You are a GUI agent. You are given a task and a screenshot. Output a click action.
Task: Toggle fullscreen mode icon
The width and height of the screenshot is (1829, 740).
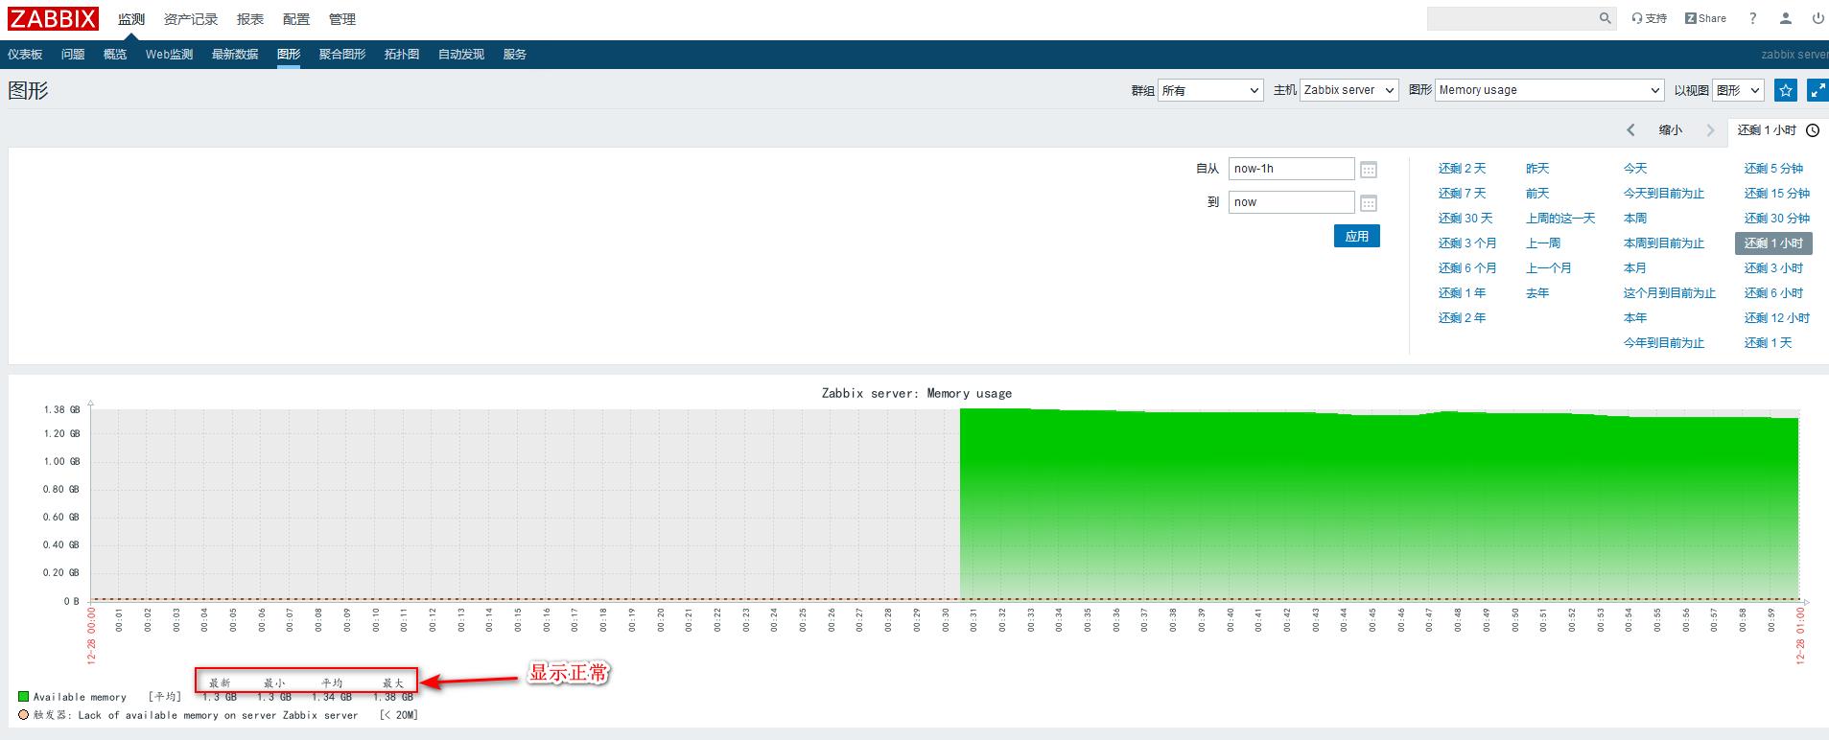click(1817, 90)
